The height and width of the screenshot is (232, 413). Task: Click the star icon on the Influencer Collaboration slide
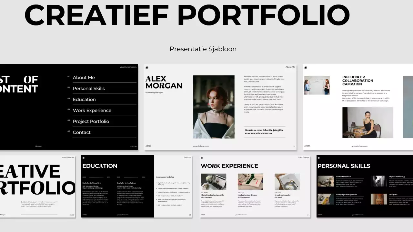tap(305, 67)
